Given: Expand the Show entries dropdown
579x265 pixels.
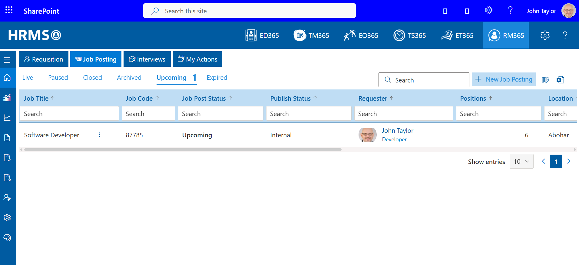Looking at the screenshot, I should pos(521,162).
